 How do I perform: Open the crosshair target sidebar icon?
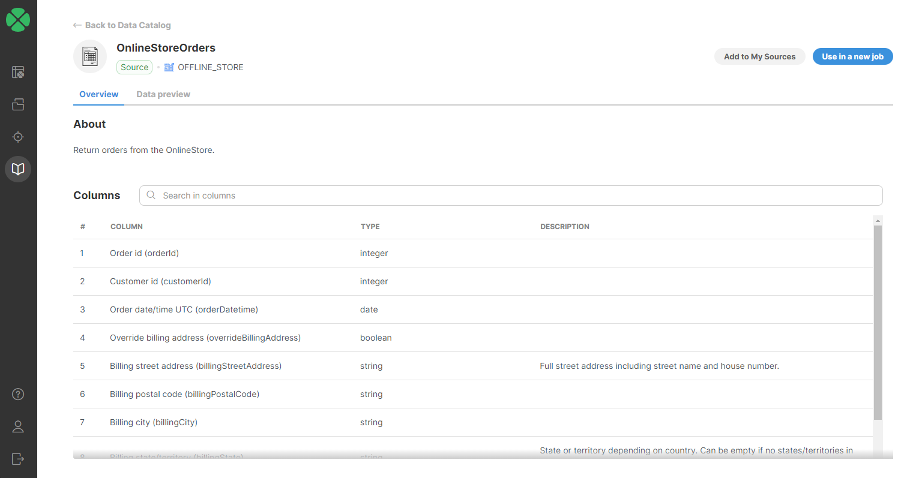point(18,137)
